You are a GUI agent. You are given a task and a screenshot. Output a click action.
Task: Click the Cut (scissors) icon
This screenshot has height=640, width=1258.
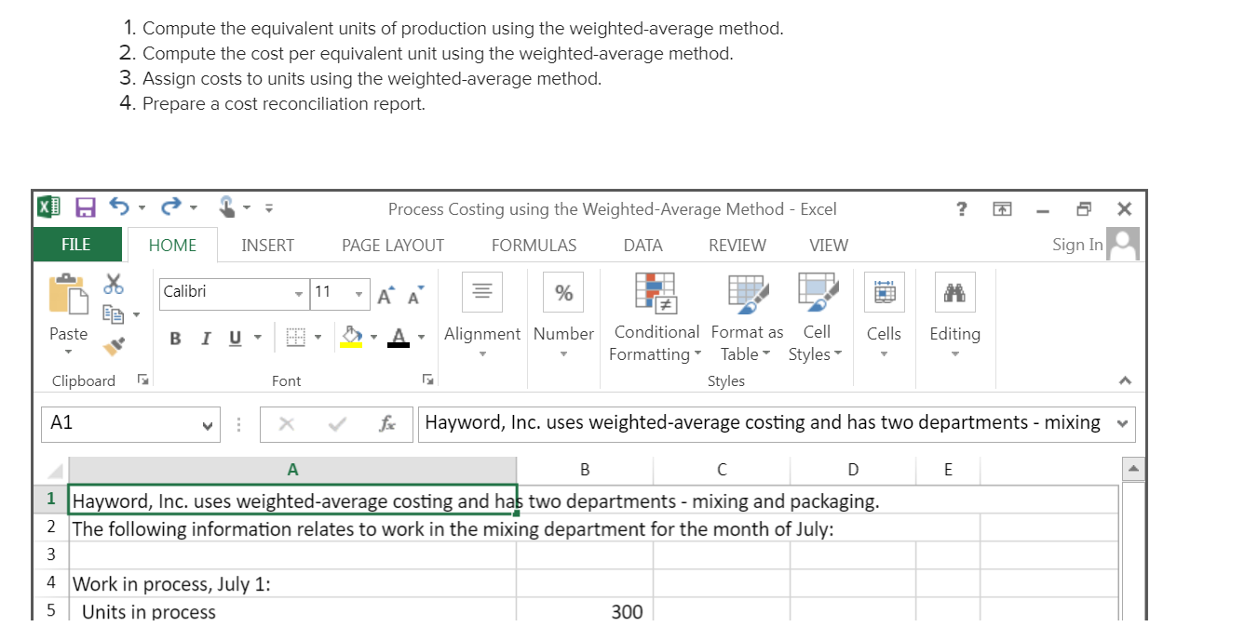pyautogui.click(x=115, y=284)
